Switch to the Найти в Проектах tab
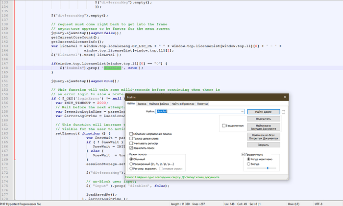 click(183, 104)
